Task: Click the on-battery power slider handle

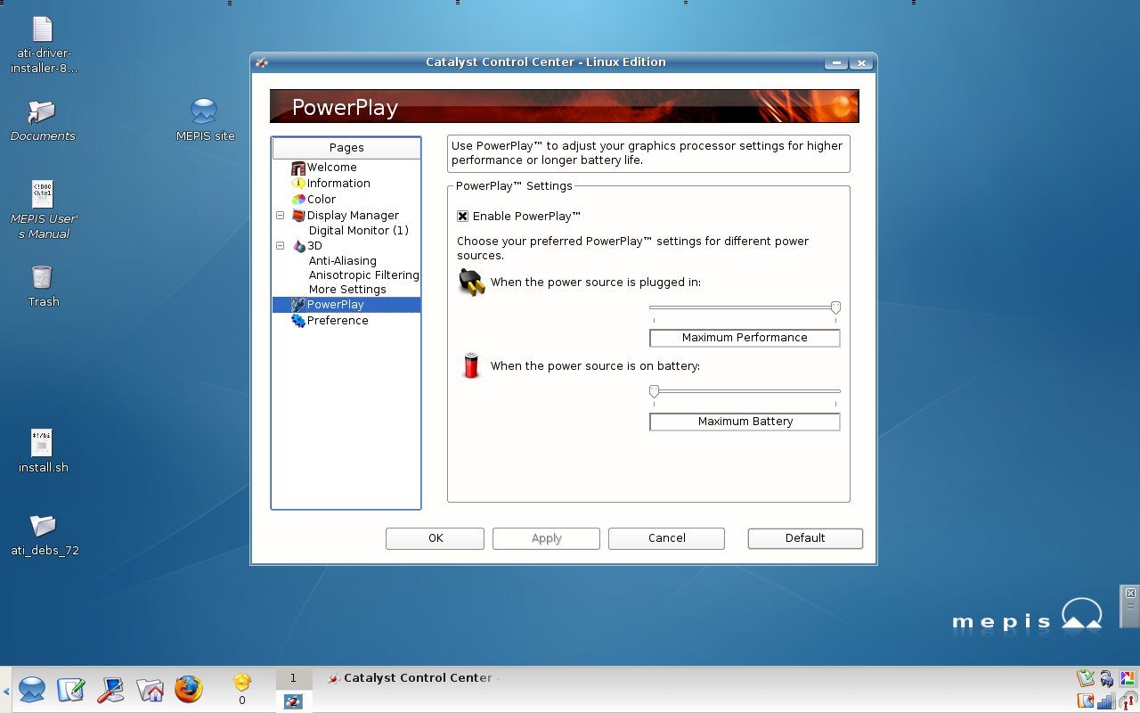Action: (x=655, y=391)
